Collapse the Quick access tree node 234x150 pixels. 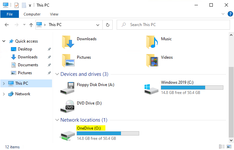coord(4,41)
